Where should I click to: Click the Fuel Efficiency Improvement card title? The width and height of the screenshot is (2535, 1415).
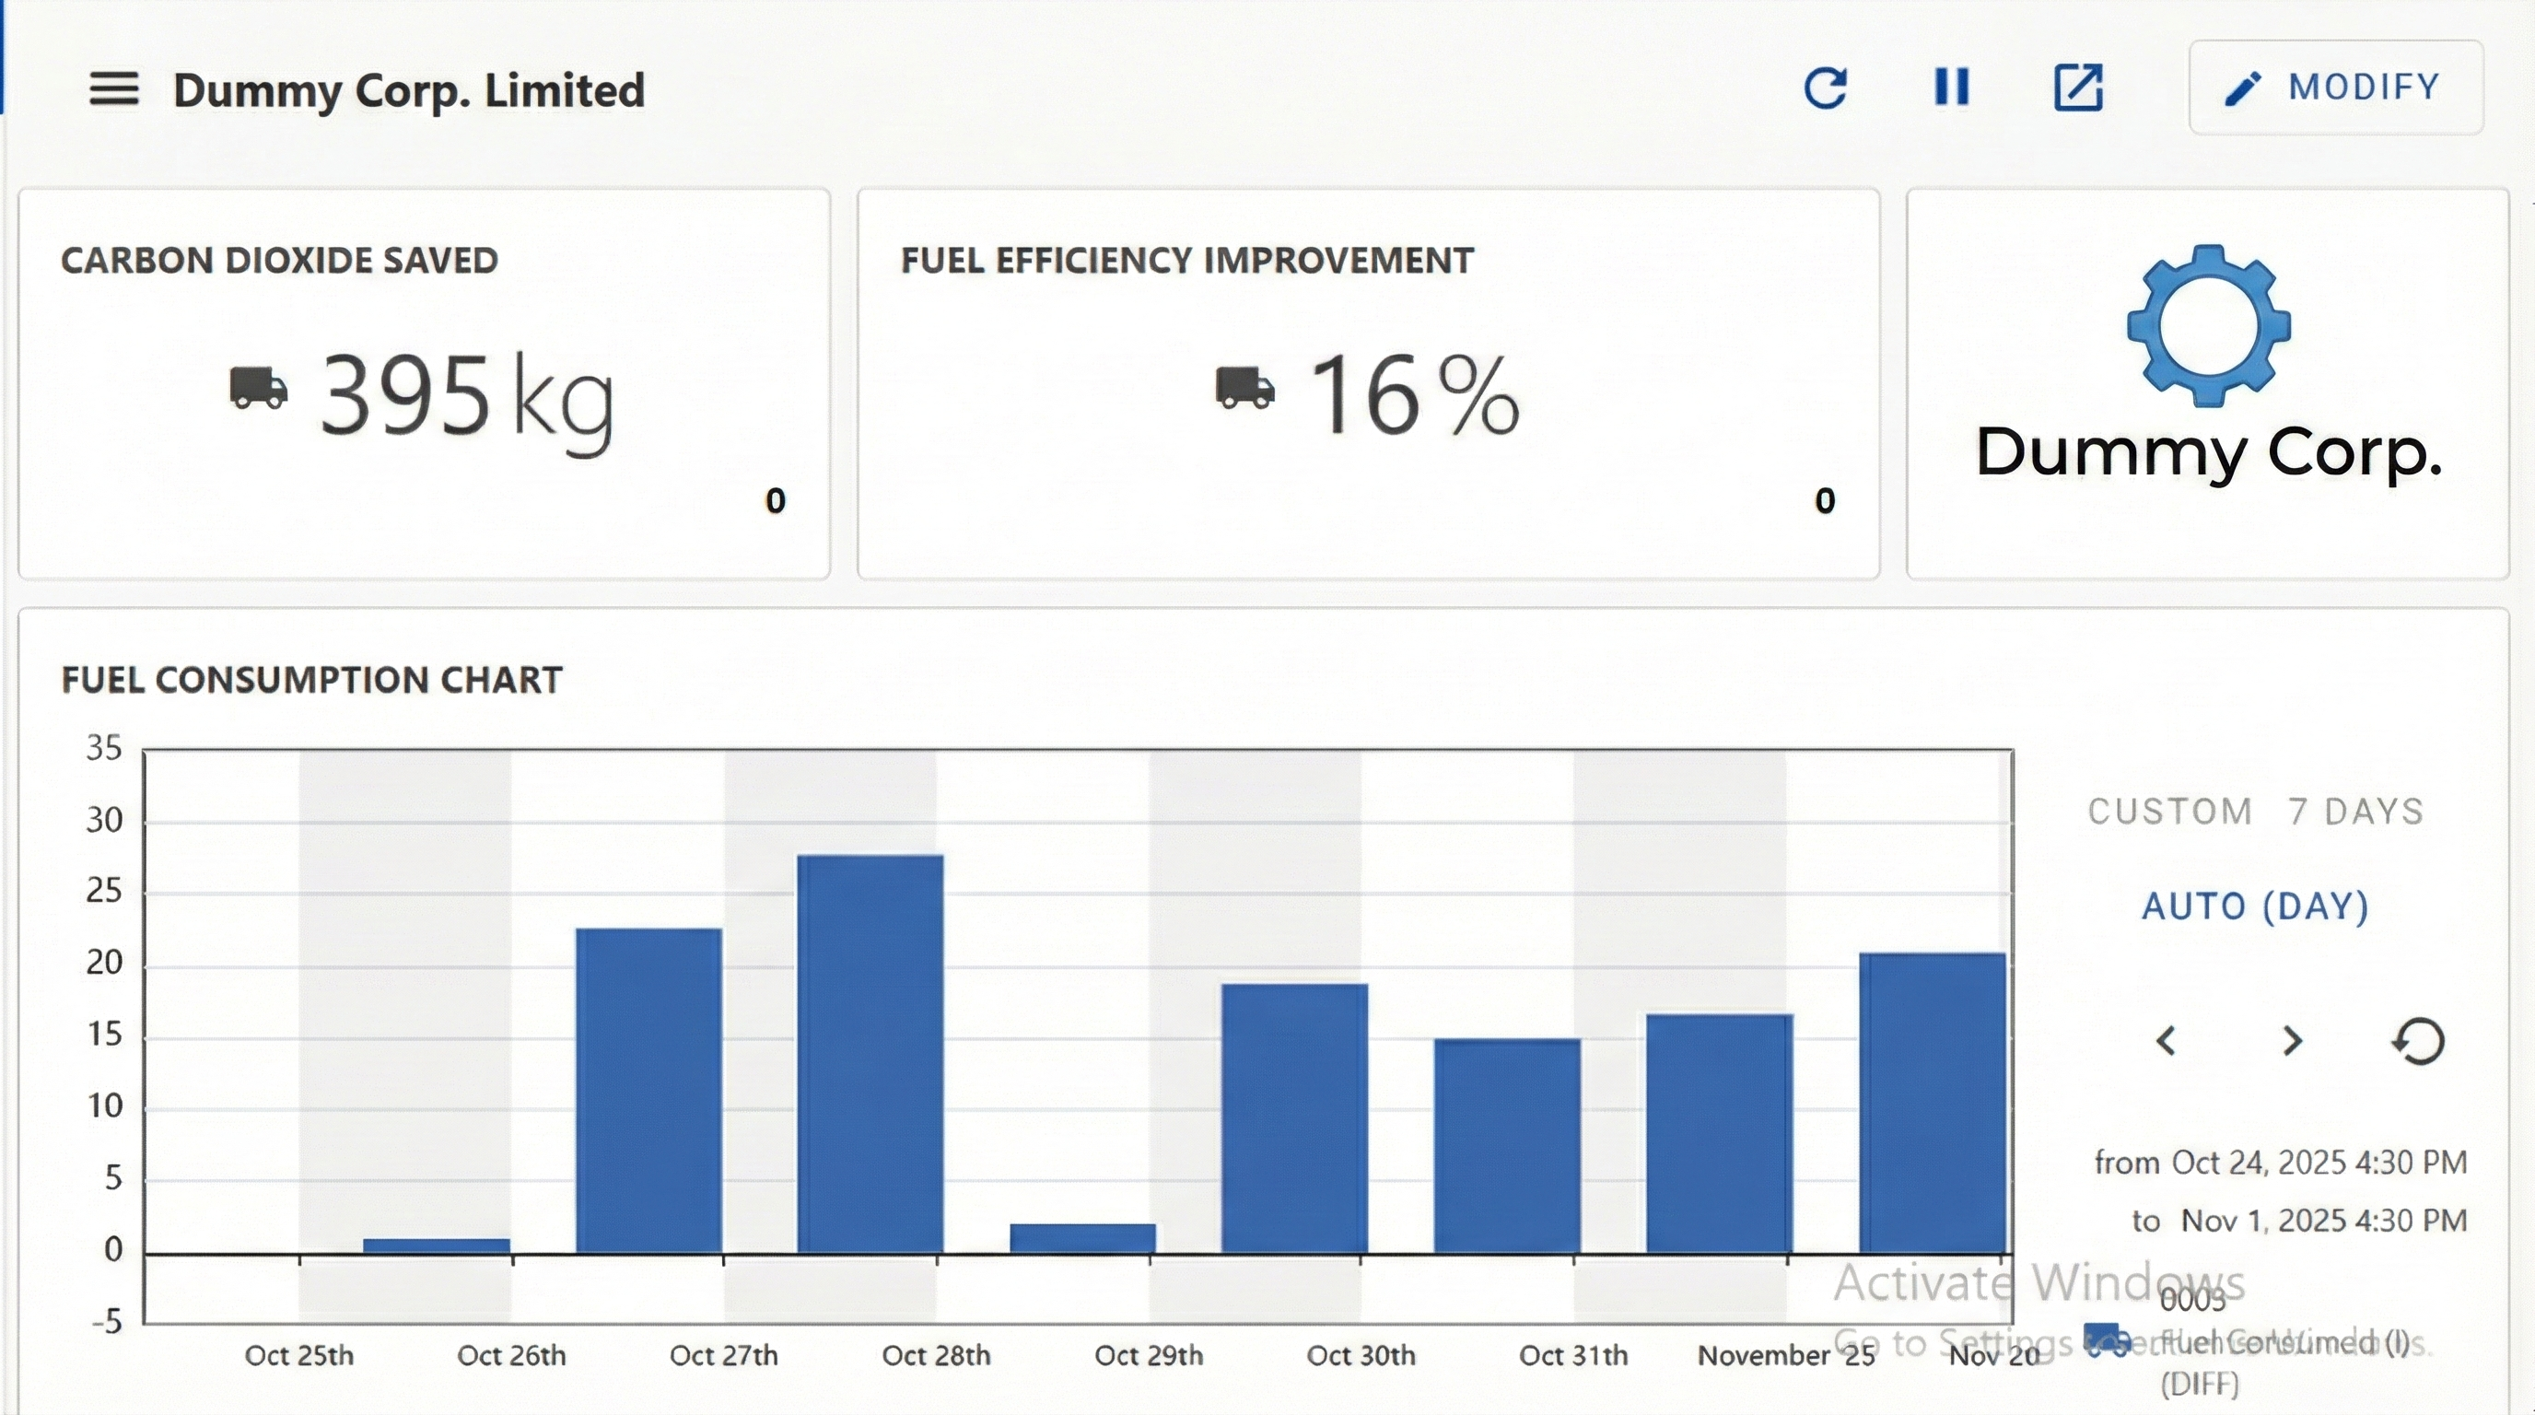click(x=1186, y=261)
